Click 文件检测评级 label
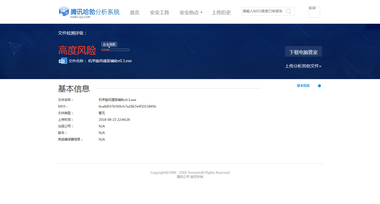The image size is (380, 204). (73, 33)
